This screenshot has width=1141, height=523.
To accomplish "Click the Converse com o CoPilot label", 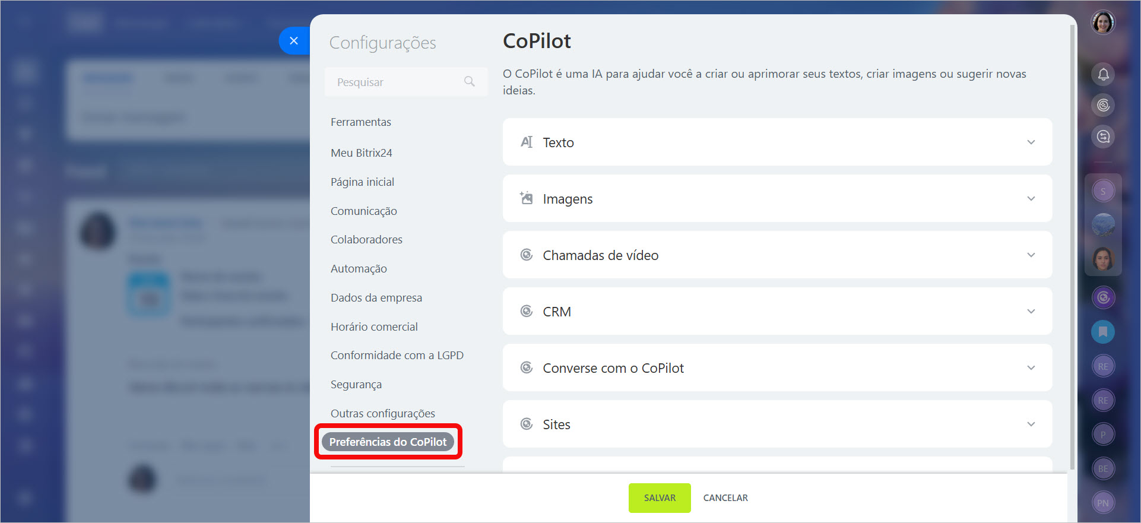I will tap(613, 368).
